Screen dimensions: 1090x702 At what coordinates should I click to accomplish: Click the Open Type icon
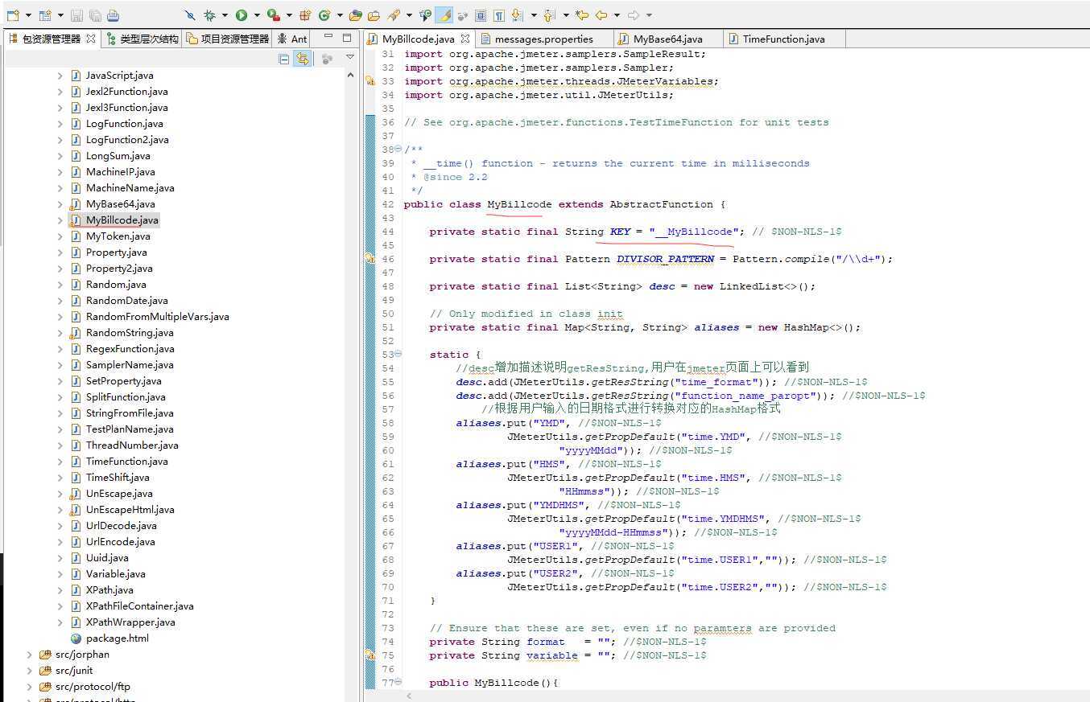(x=356, y=14)
